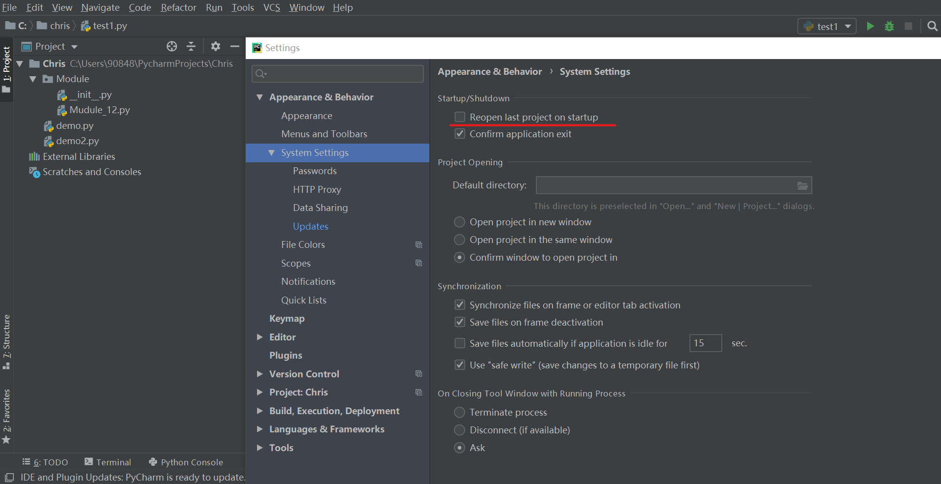Select the demo.py file
941x484 pixels.
point(68,125)
